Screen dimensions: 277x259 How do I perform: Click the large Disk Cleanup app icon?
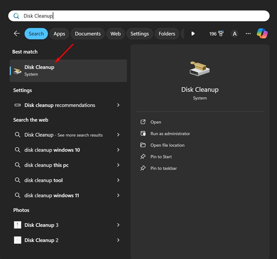(199, 69)
